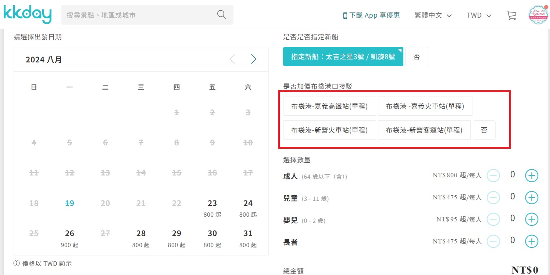The image size is (550, 275).
Task: Click the kkday logo
Action: (27, 14)
